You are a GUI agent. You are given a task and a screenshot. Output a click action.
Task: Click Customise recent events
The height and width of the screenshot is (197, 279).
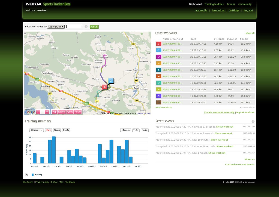tap(240, 165)
